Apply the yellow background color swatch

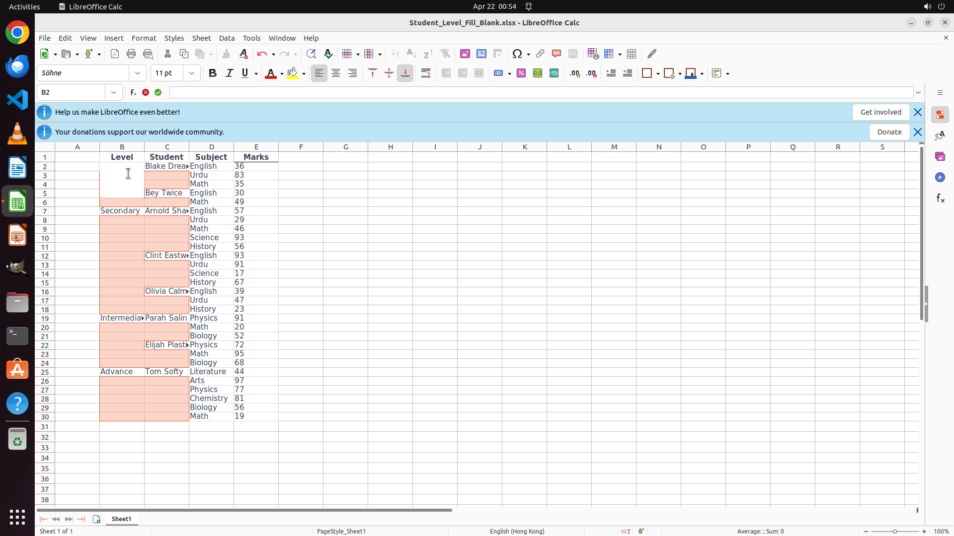293,73
